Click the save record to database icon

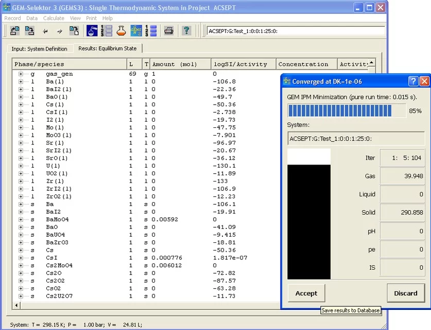[29, 30]
